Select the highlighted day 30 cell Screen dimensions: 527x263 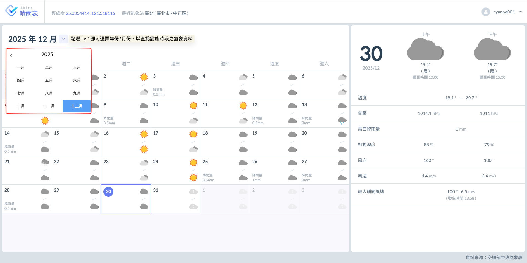click(126, 199)
